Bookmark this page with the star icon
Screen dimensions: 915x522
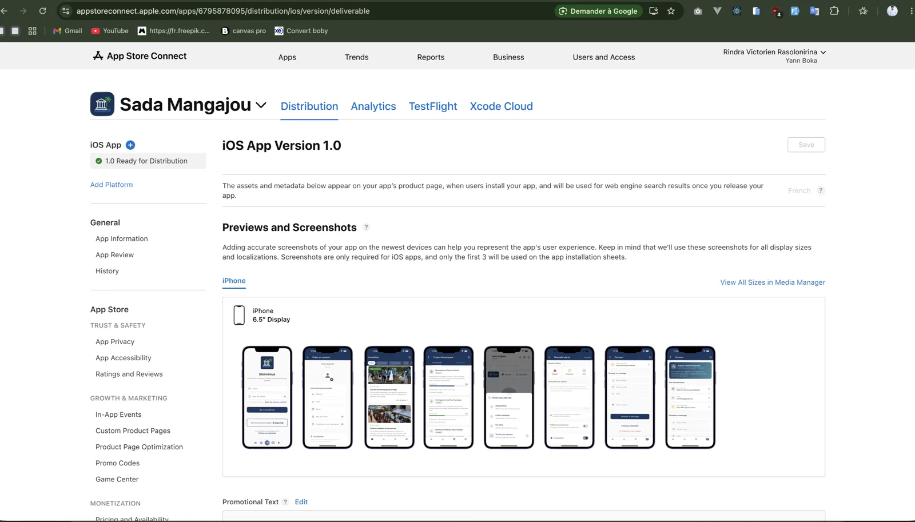(671, 11)
